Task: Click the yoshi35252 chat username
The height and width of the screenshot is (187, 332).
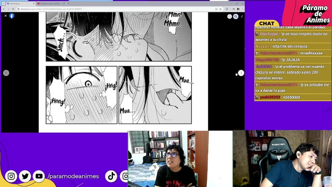Action: pyautogui.click(x=270, y=97)
